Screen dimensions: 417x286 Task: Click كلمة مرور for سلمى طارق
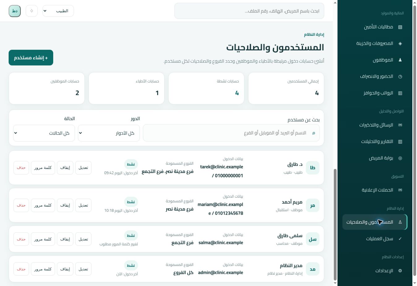pos(43,239)
